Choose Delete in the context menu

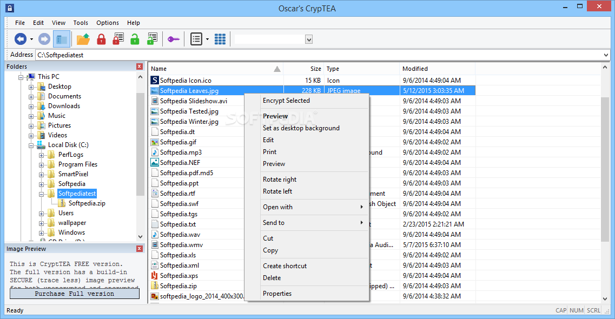(306, 278)
